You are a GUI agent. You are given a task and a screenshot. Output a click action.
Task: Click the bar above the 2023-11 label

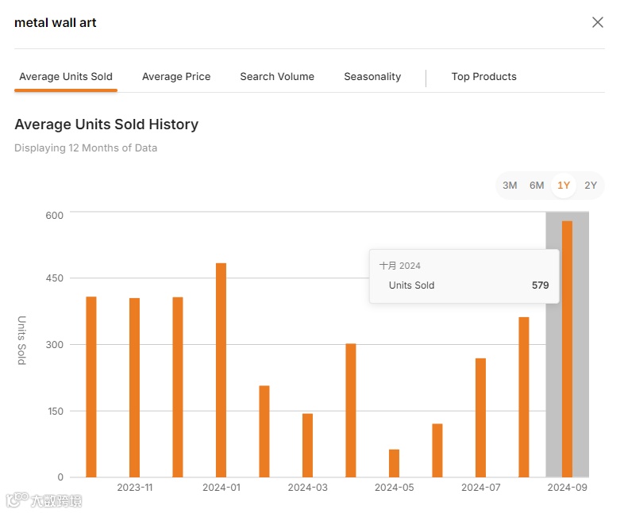click(x=134, y=387)
